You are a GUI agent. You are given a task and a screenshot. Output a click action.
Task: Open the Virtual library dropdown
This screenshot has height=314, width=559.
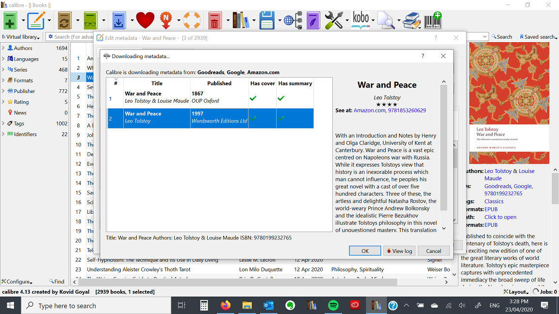21,37
